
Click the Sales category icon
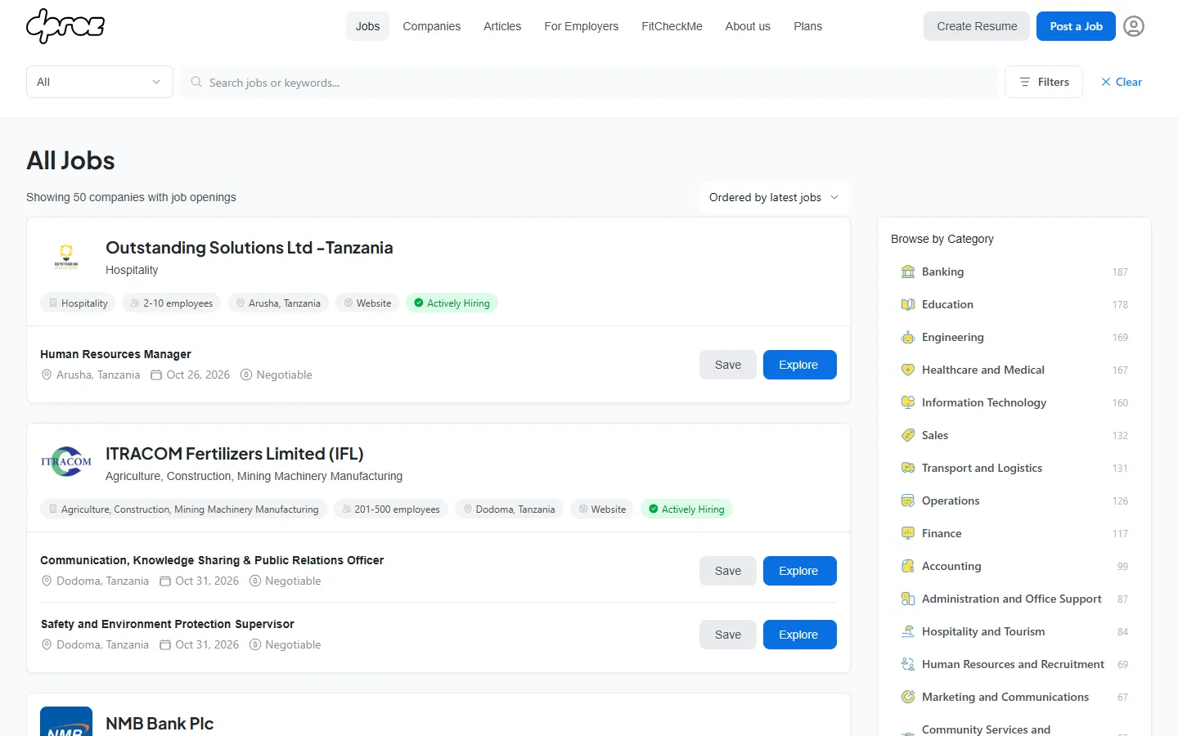coord(908,435)
